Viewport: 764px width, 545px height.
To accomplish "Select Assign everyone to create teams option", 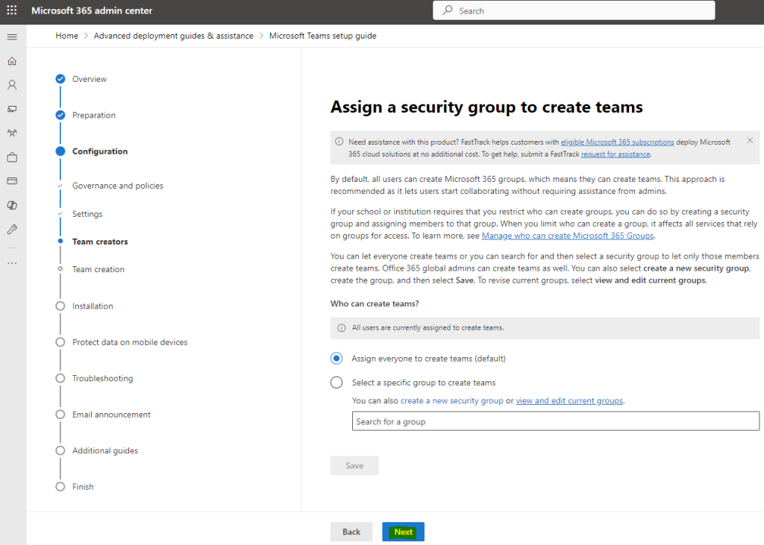I will click(x=336, y=359).
